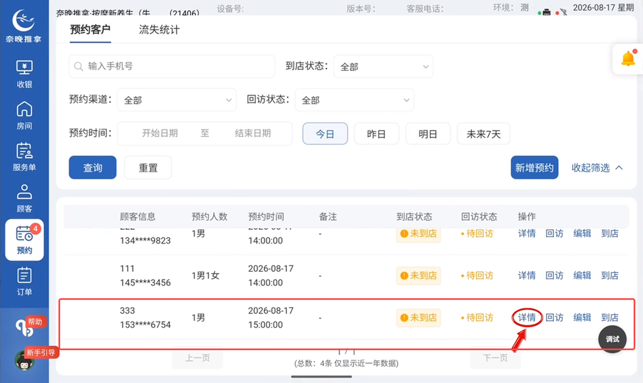The width and height of the screenshot is (643, 383).
Task: Click the 1男1女 cell
Action: point(205,276)
